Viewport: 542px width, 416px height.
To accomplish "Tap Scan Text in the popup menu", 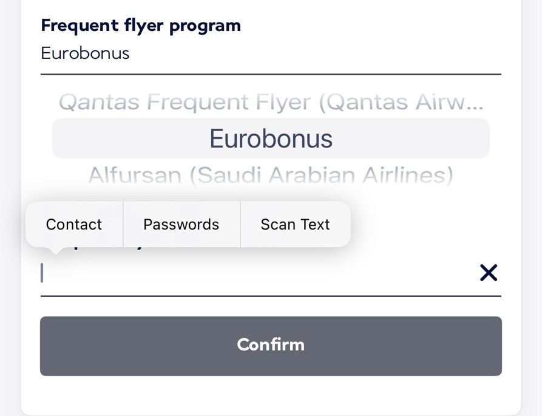I will (295, 224).
